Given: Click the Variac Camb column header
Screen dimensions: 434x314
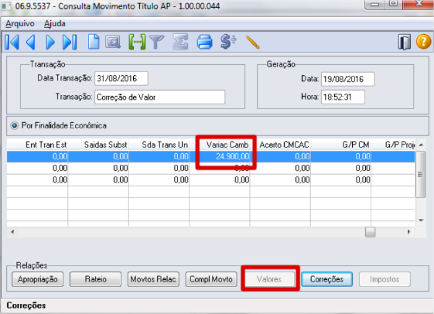Looking at the screenshot, I should click(x=220, y=145).
